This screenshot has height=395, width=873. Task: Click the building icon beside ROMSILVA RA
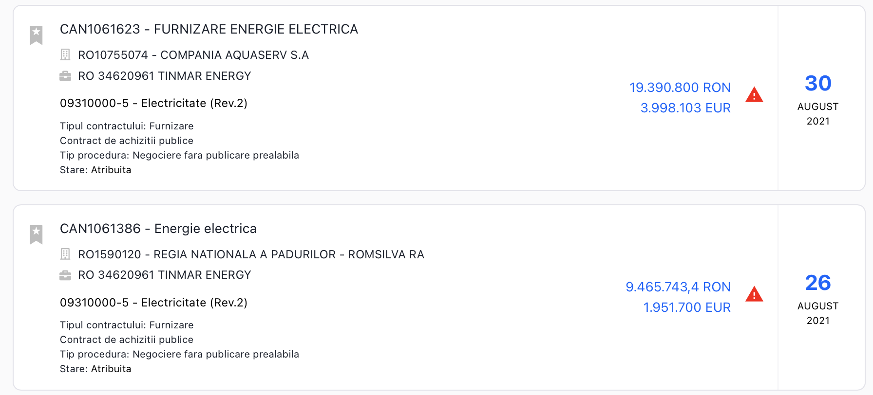(65, 254)
